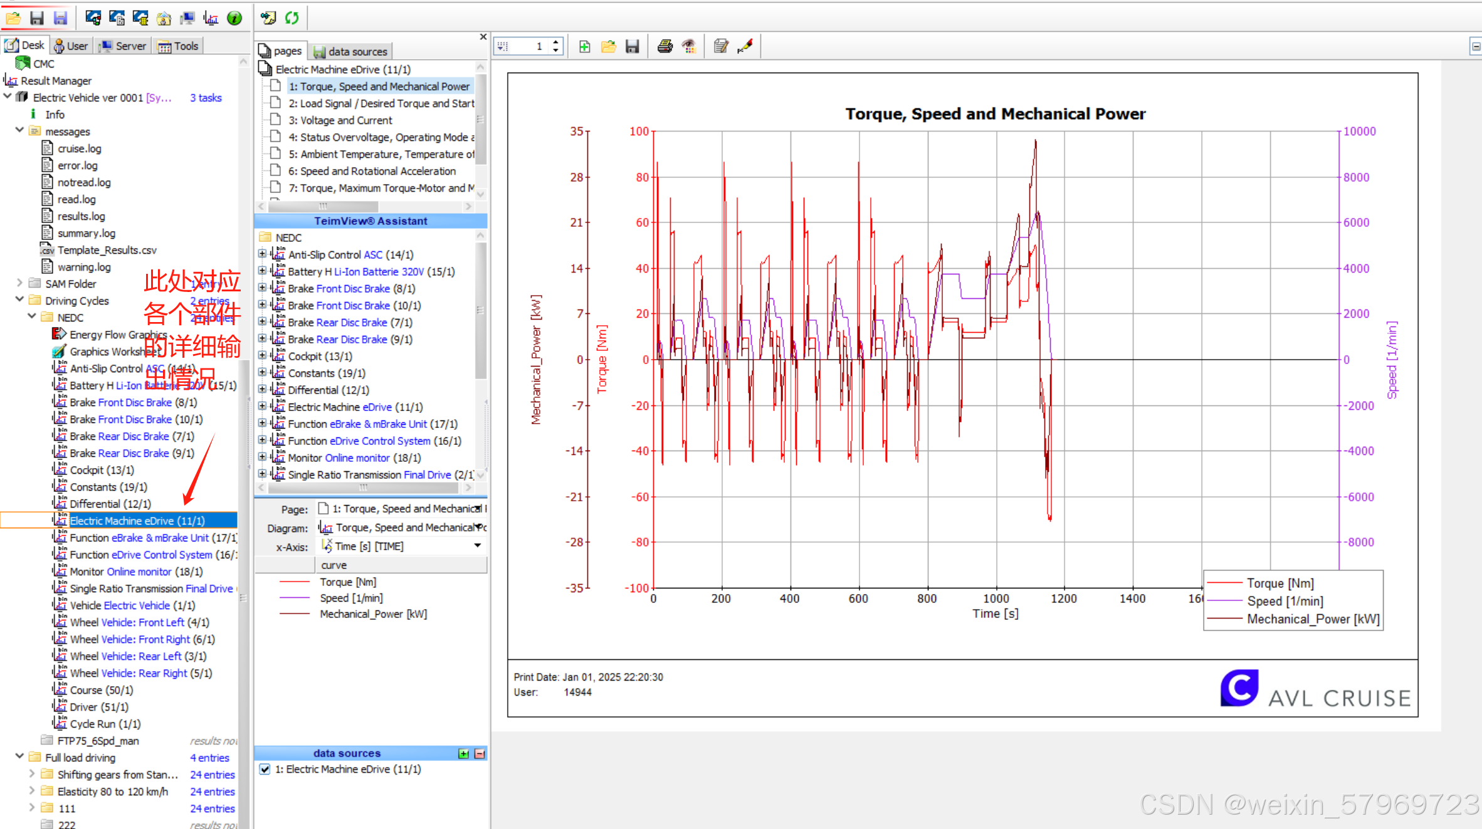Switch to the data sources tab
Image resolution: width=1482 pixels, height=829 pixels.
pos(350,51)
